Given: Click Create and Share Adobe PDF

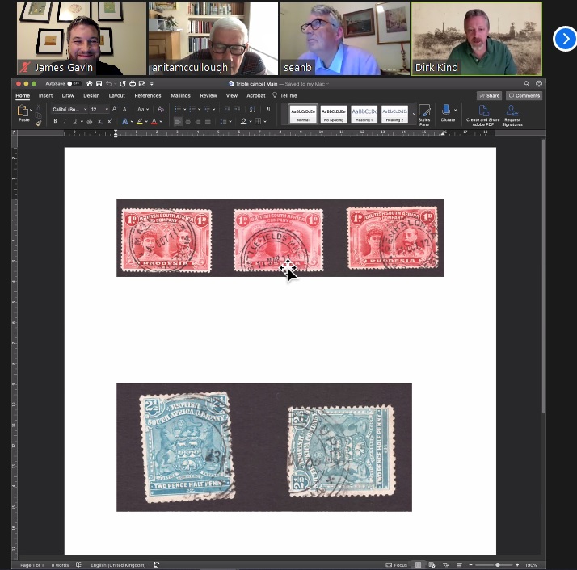Looking at the screenshot, I should click(x=482, y=115).
